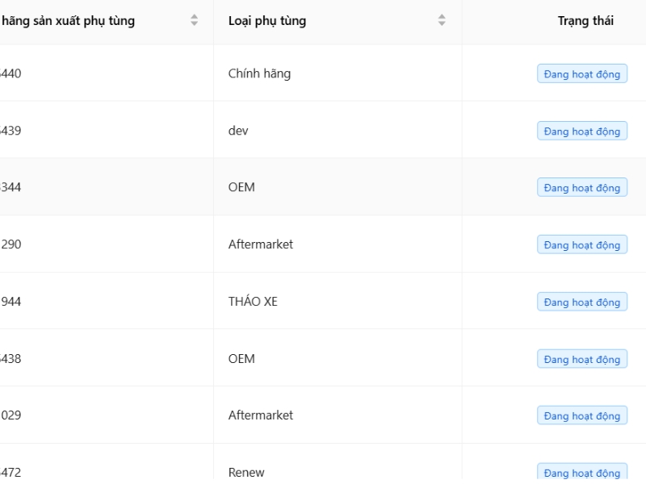
Task: Select the dev part type cell
Action: click(x=238, y=131)
